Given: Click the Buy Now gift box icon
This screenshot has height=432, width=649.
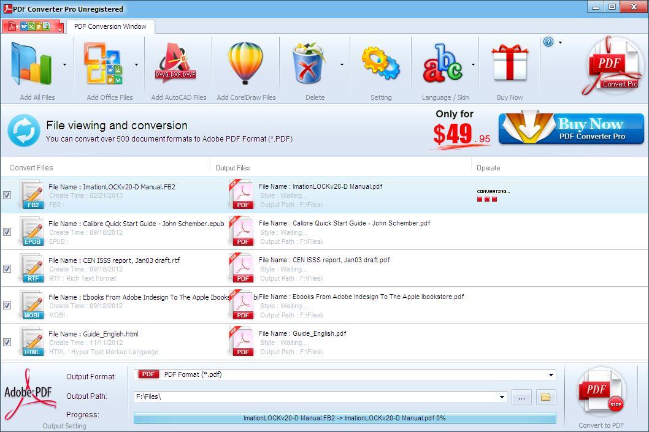Looking at the screenshot, I should click(x=510, y=64).
